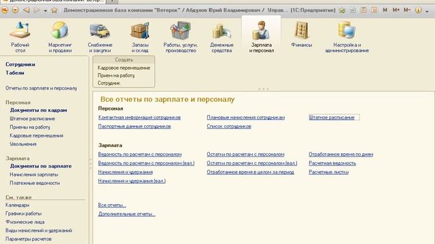
Task: Open Кадровые перемещения in sidebar
Action: pyautogui.click(x=36, y=136)
